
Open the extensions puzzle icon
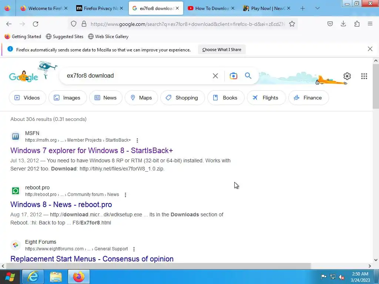[357, 24]
